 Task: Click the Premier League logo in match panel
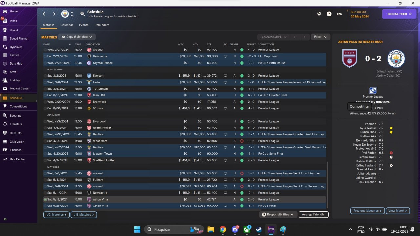click(x=373, y=90)
